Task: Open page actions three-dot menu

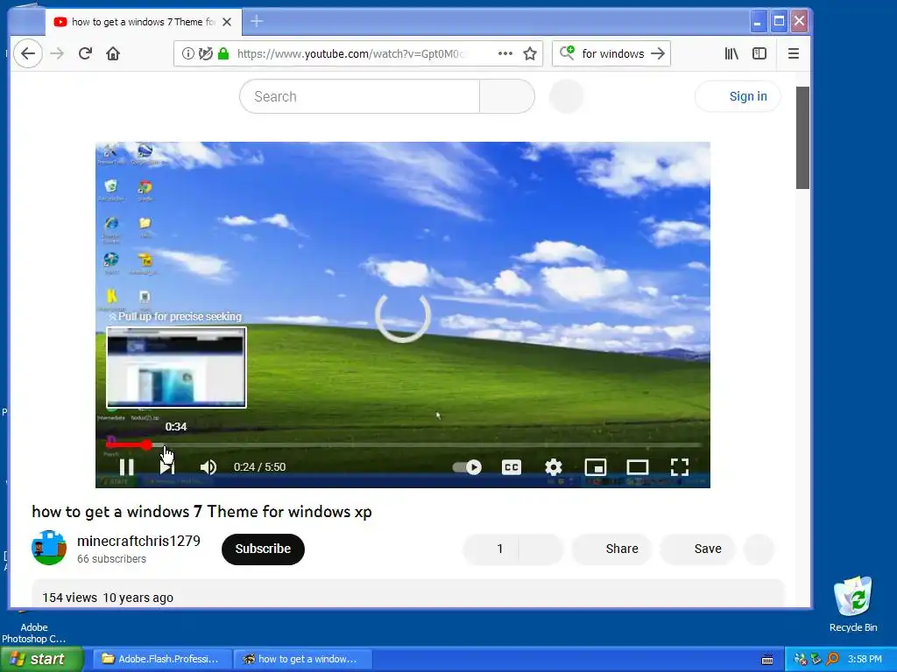Action: [505, 53]
